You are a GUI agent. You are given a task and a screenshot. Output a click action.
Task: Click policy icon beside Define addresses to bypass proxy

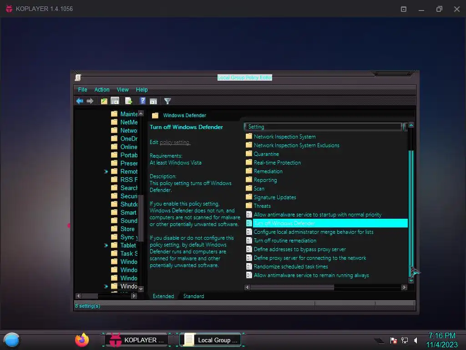click(249, 249)
